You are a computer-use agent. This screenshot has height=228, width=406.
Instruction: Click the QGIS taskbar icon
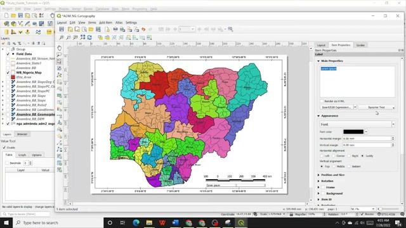[x=241, y=222]
